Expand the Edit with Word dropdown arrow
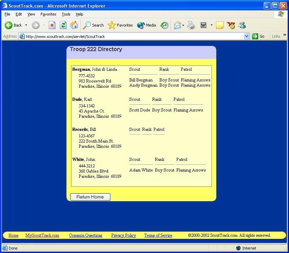The image size is (289, 253). click(211, 25)
